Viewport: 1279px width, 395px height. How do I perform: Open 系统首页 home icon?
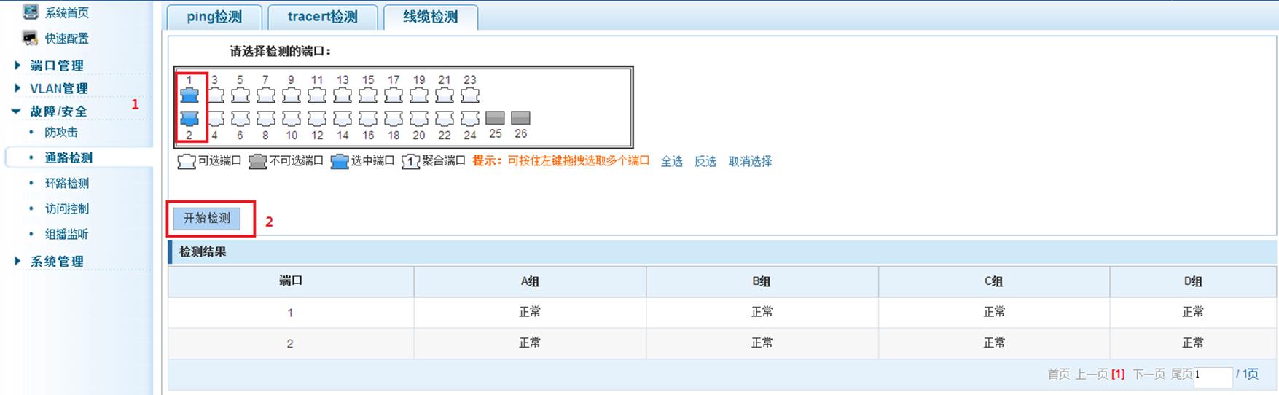point(31,12)
